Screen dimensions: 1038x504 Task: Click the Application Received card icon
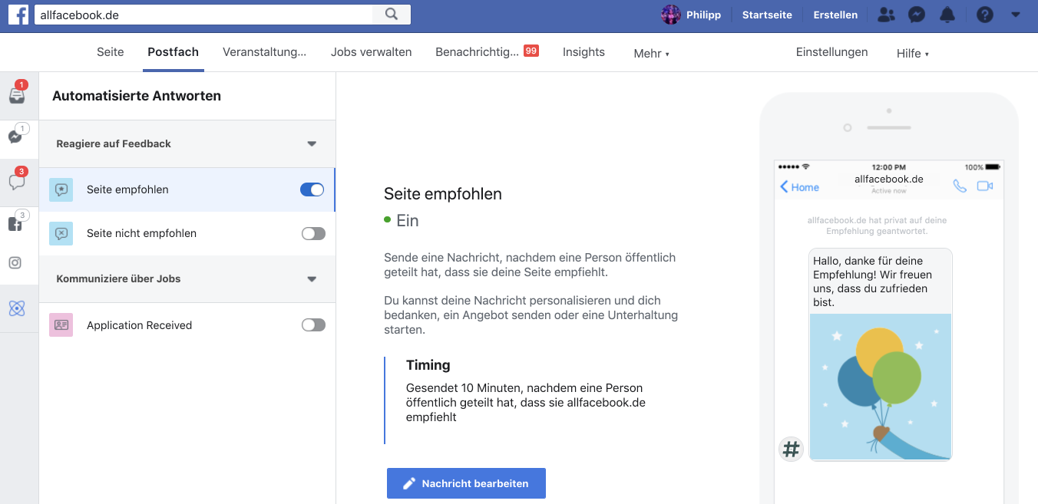[61, 325]
